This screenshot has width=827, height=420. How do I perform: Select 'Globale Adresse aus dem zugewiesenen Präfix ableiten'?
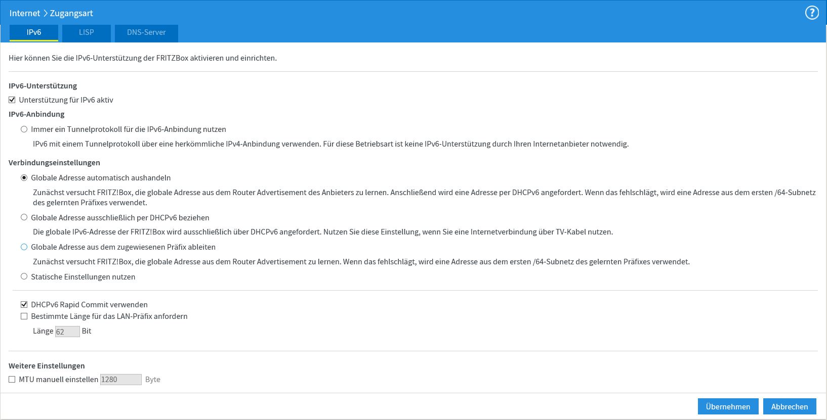[x=24, y=247]
